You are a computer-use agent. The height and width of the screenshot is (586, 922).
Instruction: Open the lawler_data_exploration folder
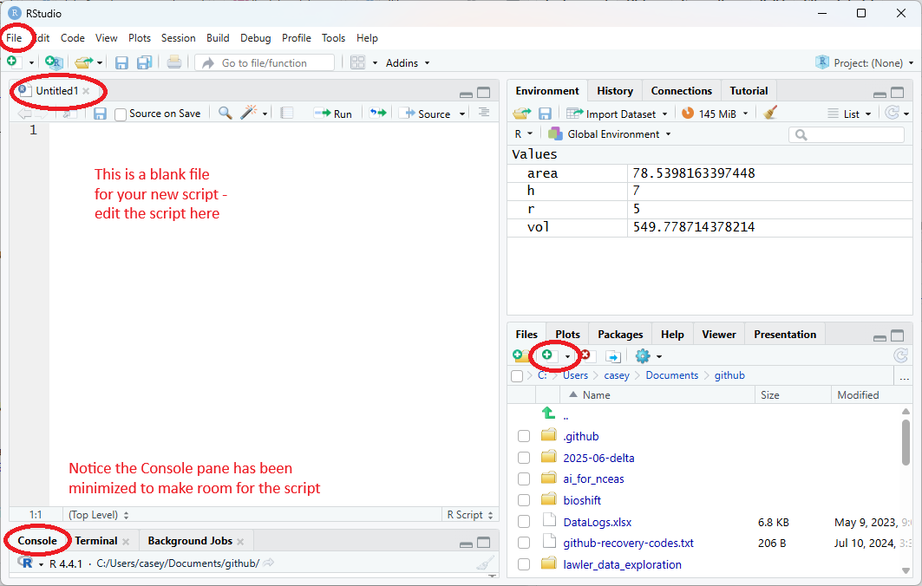coord(622,564)
